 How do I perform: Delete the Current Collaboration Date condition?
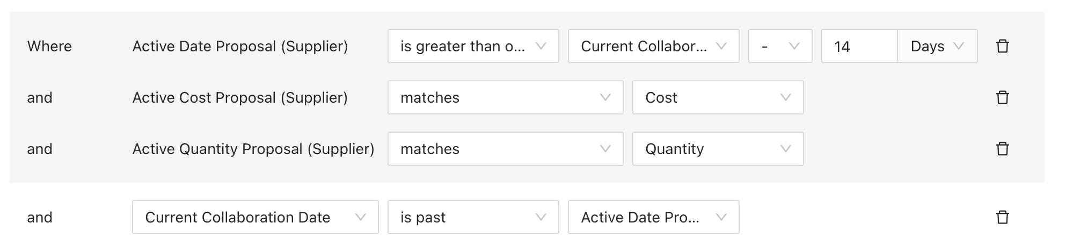(1002, 217)
